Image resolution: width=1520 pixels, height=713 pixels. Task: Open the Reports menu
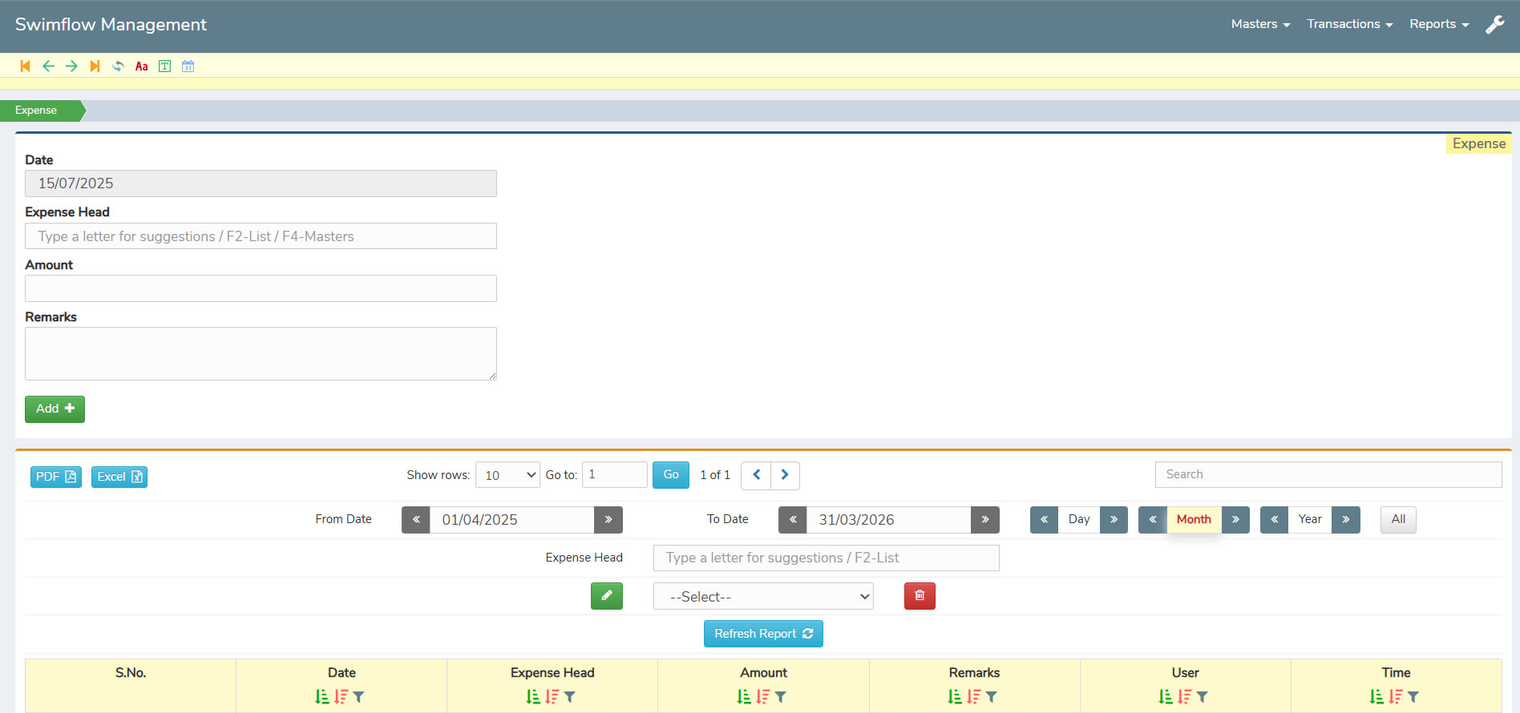pos(1438,24)
